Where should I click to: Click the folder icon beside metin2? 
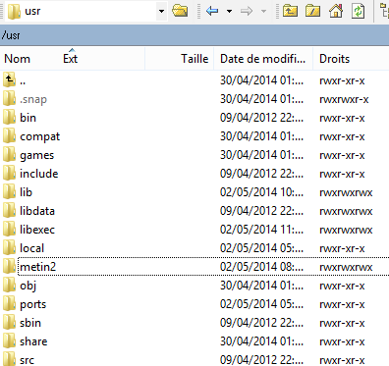coord(9,266)
